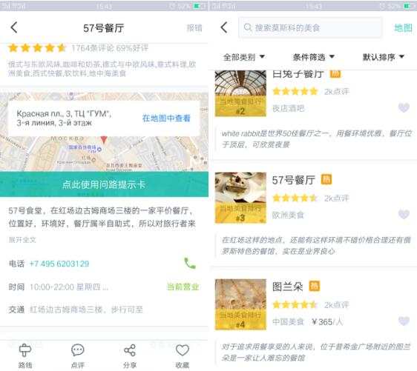
Task: Call restaurant using green phone icon
Action: coord(190,264)
